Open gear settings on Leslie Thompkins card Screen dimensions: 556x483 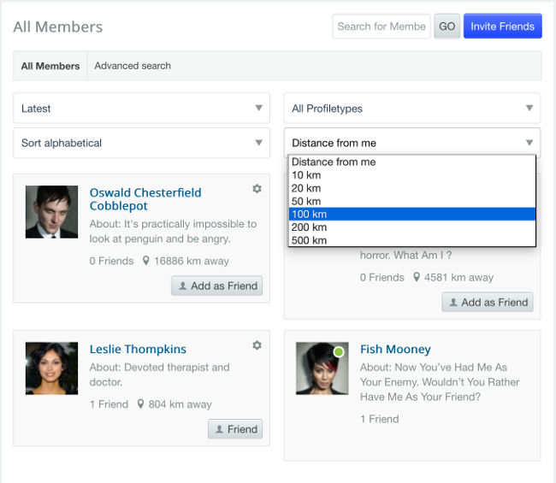tap(257, 345)
